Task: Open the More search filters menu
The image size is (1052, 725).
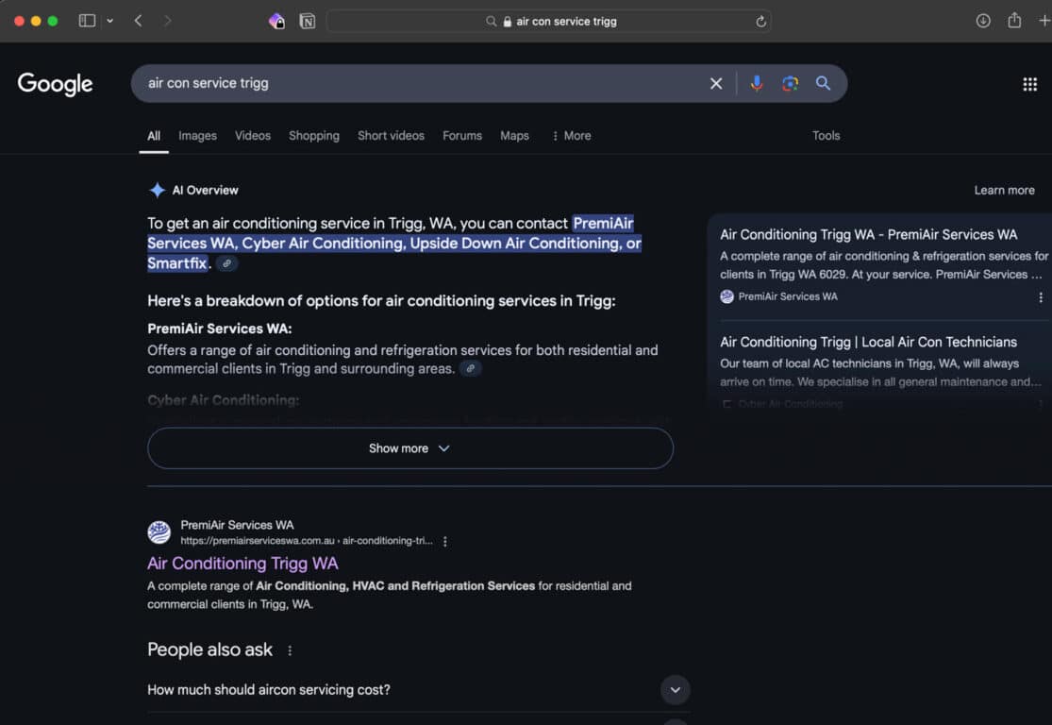Action: 572,136
